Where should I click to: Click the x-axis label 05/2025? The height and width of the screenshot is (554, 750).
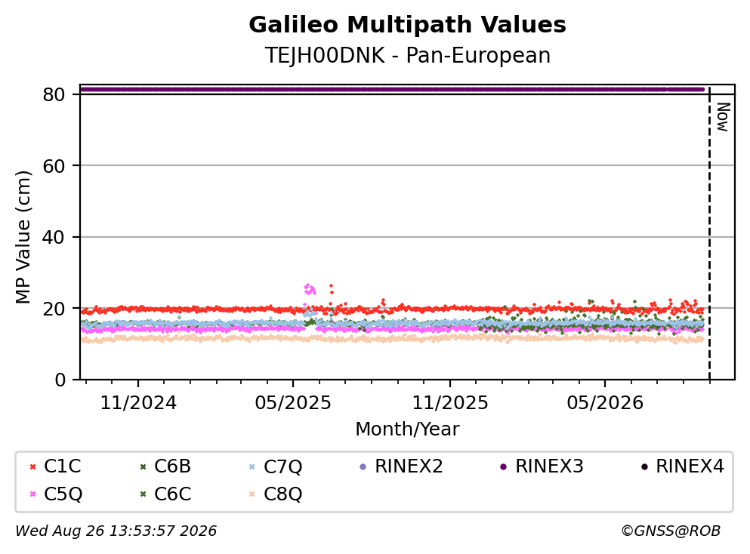(x=293, y=403)
